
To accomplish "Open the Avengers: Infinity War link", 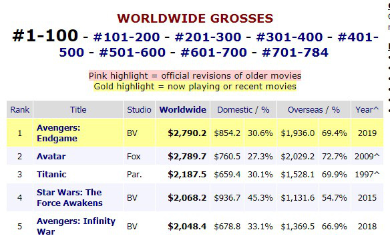I will pyautogui.click(x=76, y=226).
